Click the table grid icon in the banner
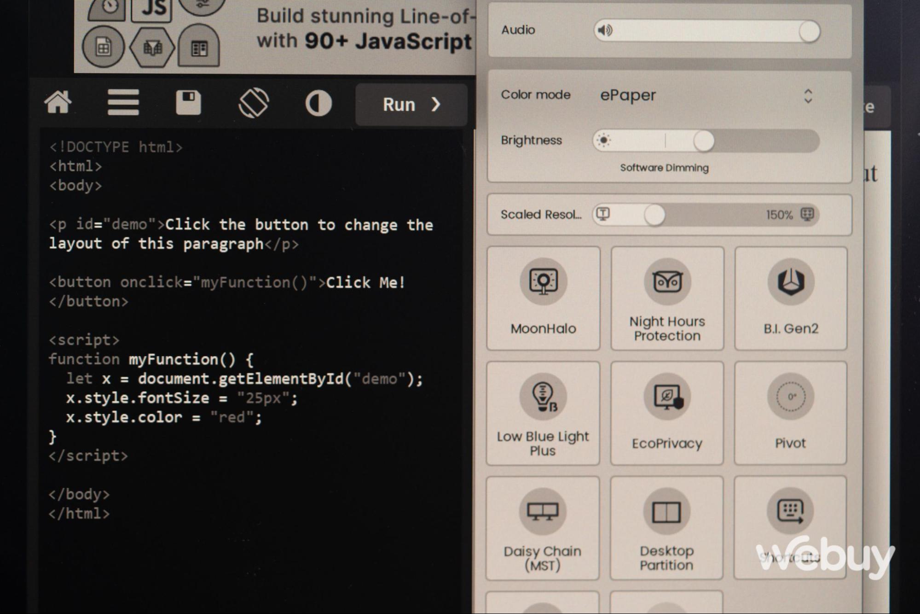The height and width of the screenshot is (614, 920). (x=199, y=47)
